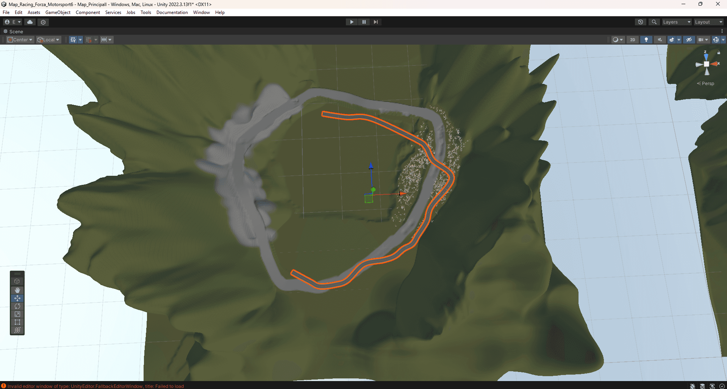Toggle scene lighting bulb
The height and width of the screenshot is (389, 727).
(x=646, y=40)
